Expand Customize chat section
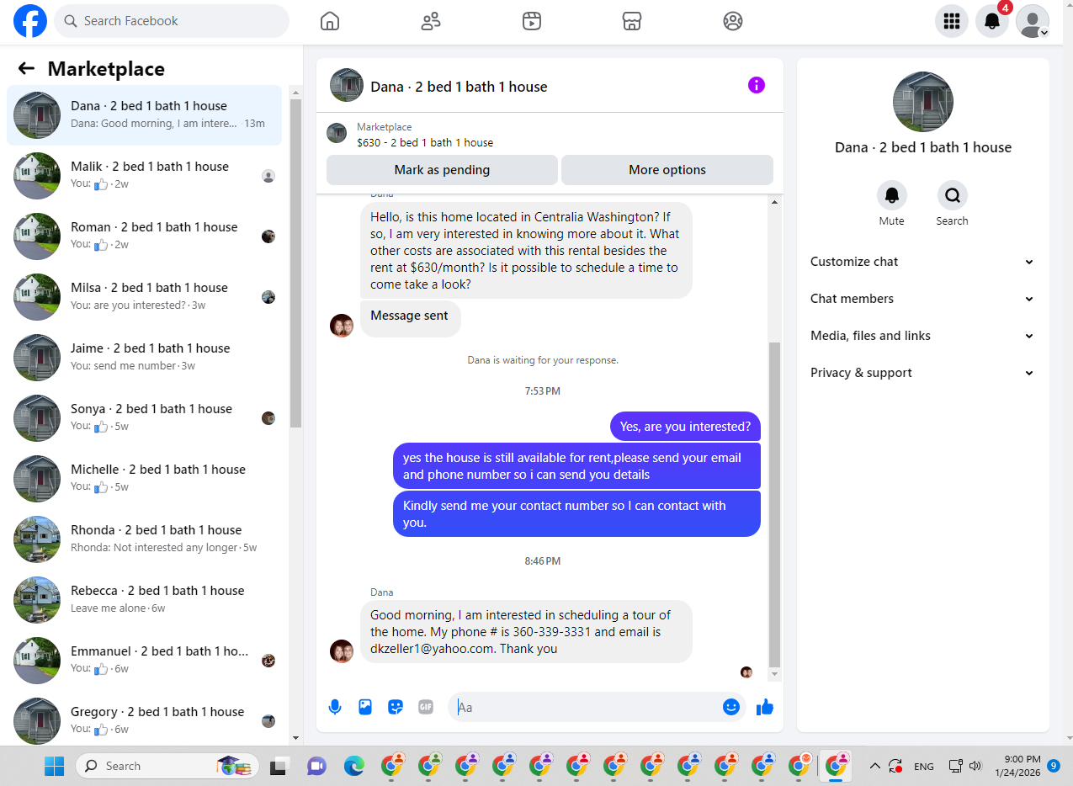 (922, 262)
